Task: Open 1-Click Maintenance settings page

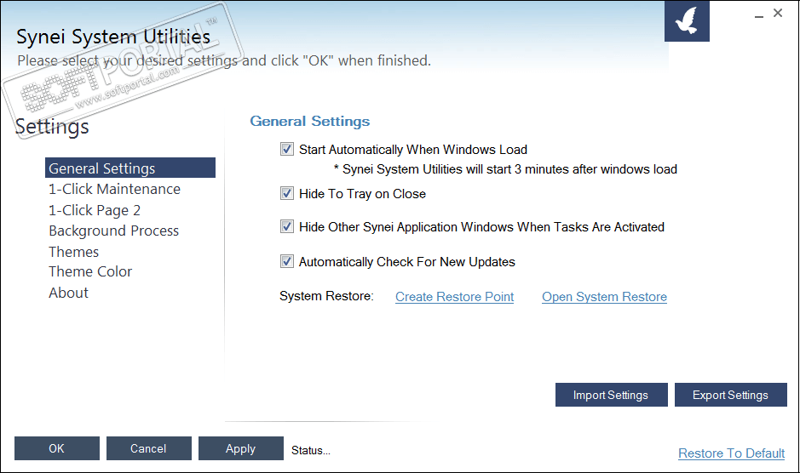Action: 114,189
